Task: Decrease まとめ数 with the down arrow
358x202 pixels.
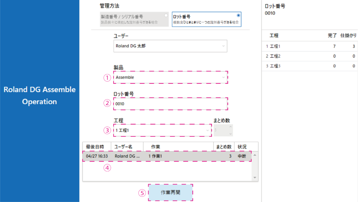Action: coord(230,134)
